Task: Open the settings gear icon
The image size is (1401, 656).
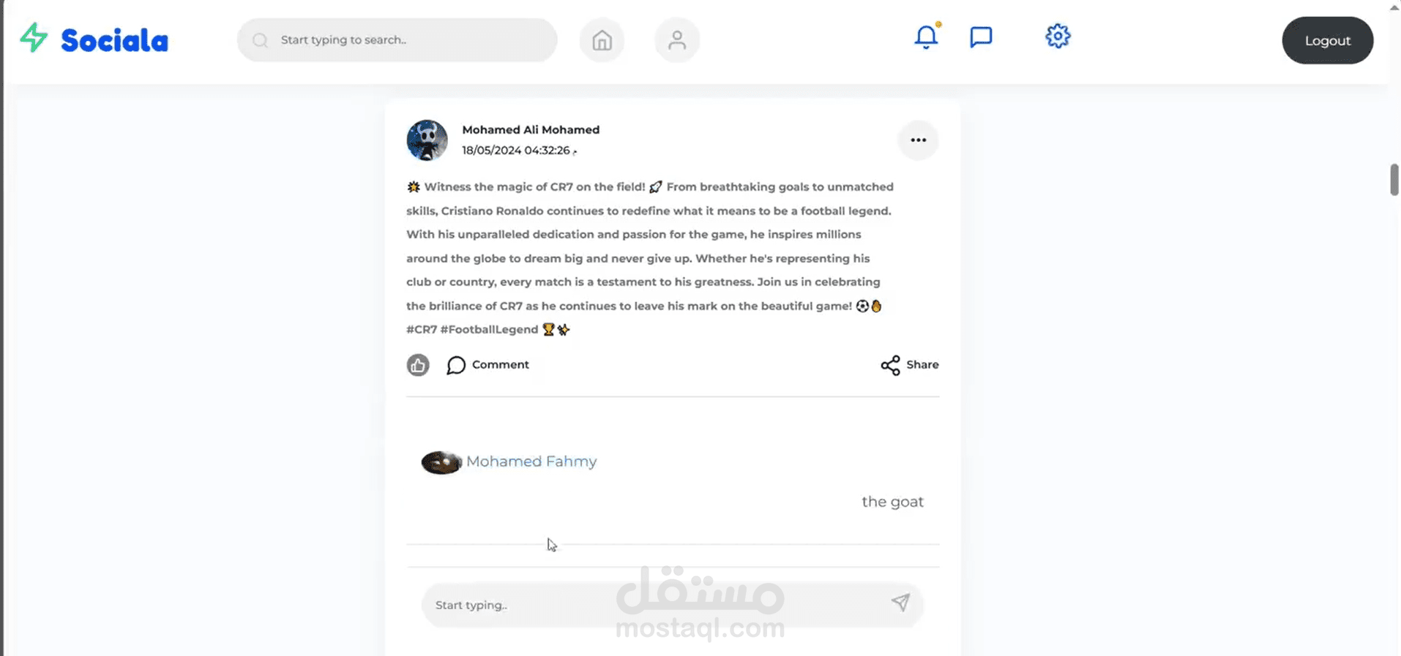Action: 1058,36
